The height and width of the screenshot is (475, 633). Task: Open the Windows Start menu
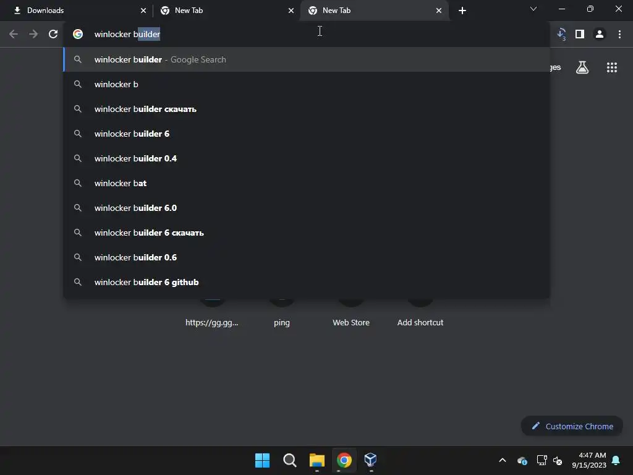tap(262, 460)
